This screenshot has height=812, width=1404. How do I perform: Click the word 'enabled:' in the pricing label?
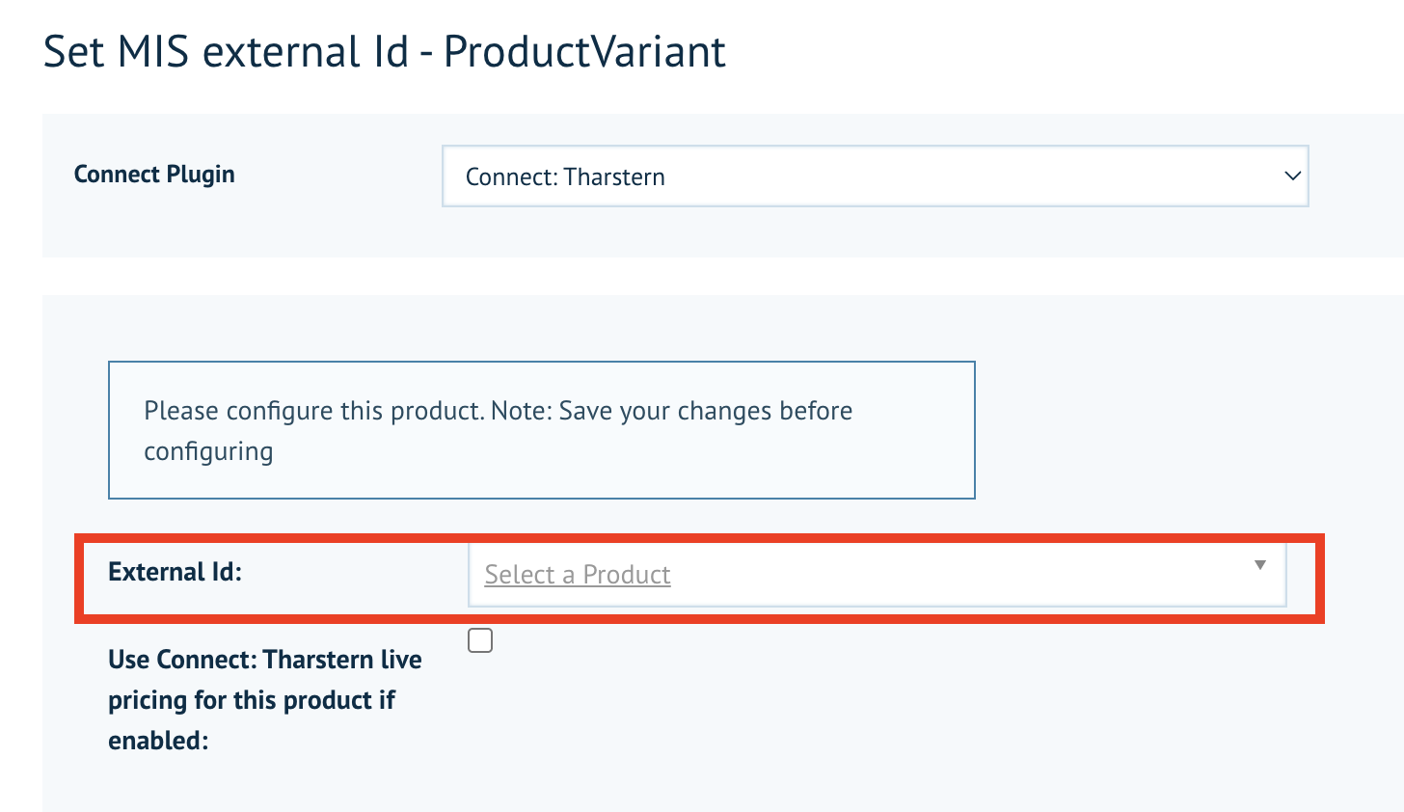158,741
